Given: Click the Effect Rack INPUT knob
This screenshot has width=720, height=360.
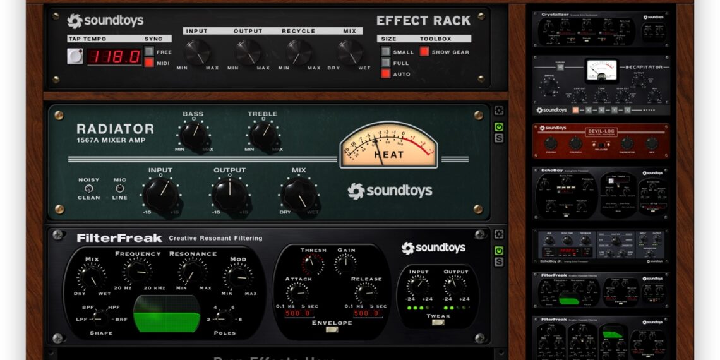Looking at the screenshot, I should point(198,52).
